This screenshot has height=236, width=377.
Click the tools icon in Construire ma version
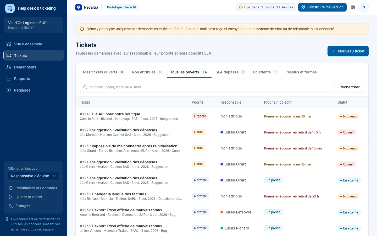point(303,7)
